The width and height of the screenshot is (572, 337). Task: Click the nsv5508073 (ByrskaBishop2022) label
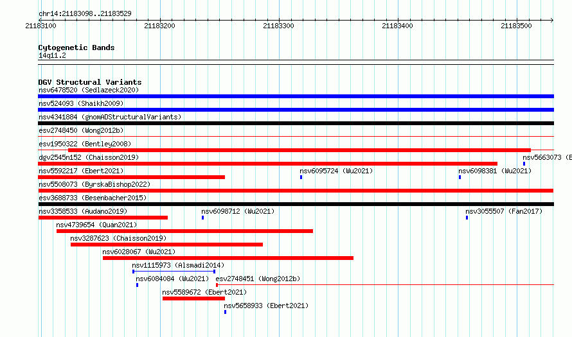coord(94,184)
